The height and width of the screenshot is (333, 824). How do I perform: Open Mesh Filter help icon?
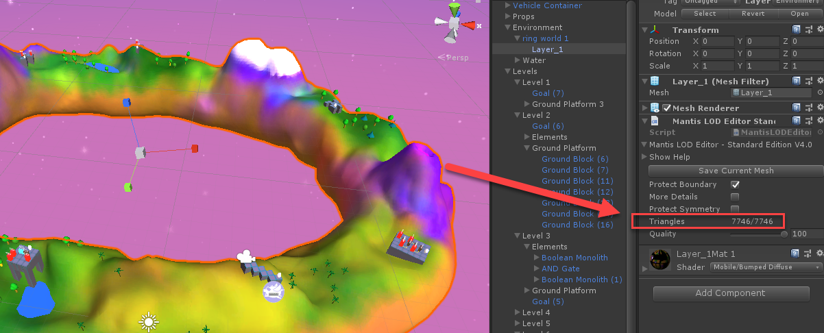point(796,81)
